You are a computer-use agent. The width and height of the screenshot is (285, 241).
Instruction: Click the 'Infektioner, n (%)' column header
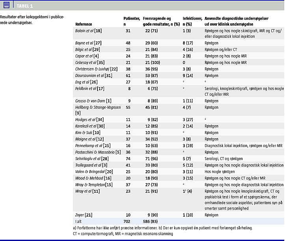point(192,21)
